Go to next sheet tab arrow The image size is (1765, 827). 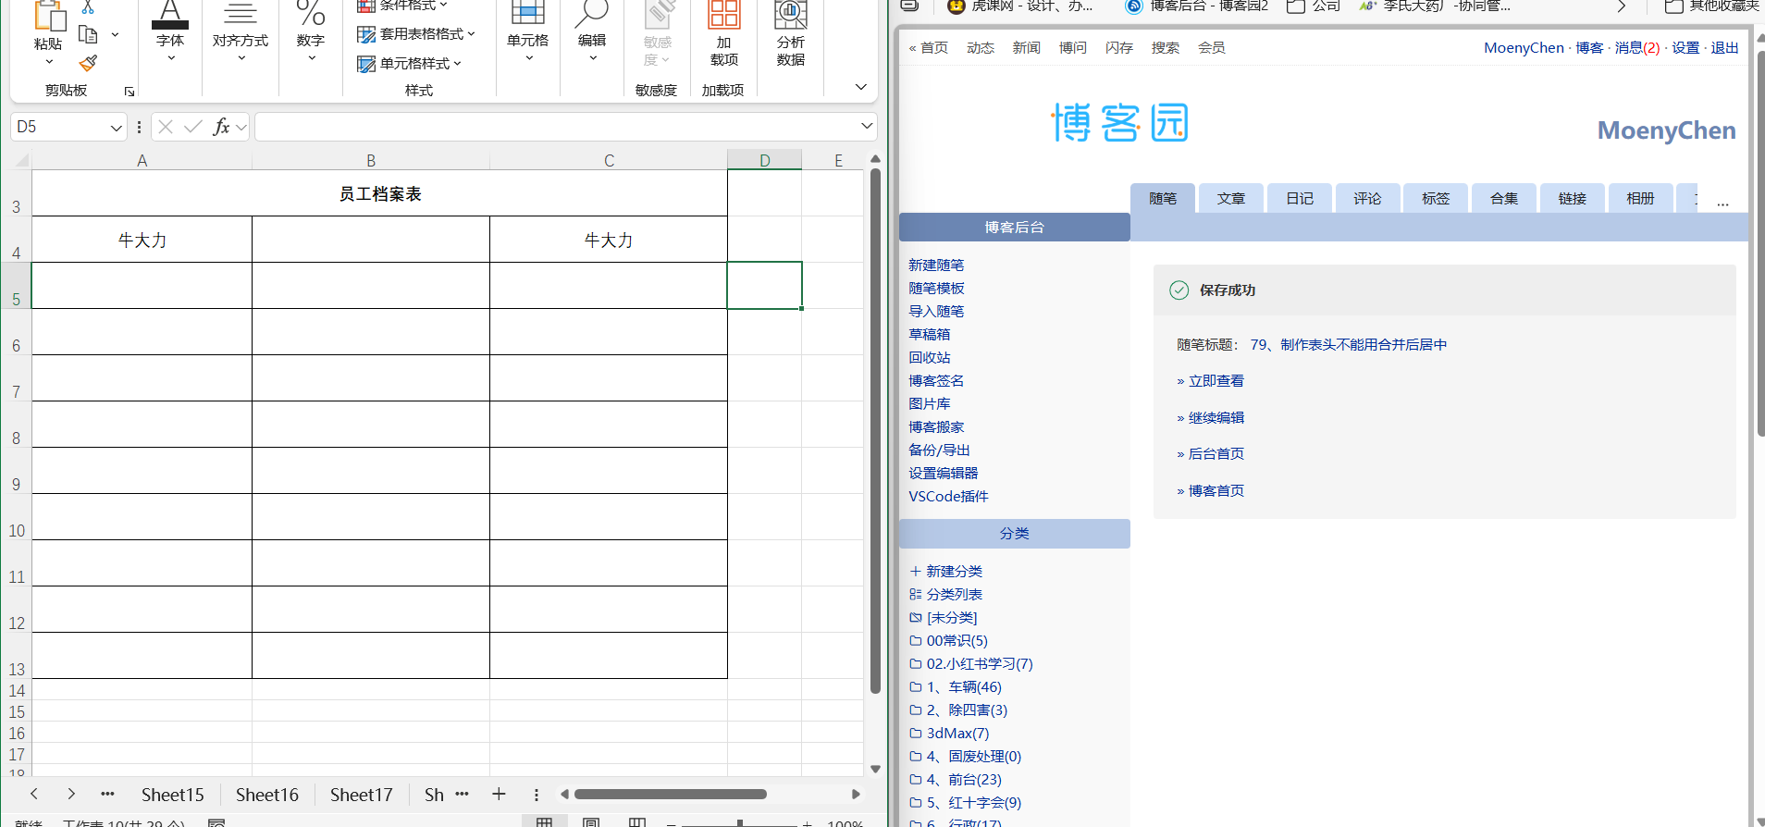pos(71,794)
